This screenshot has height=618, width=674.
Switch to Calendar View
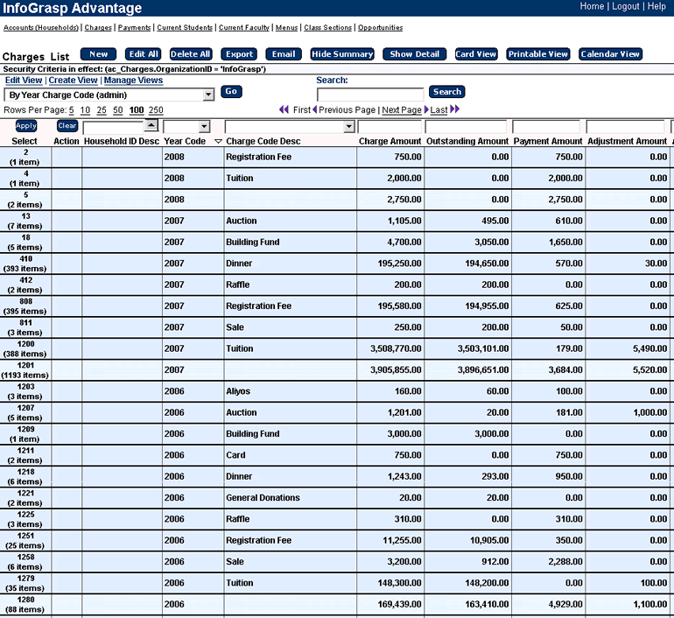pos(610,54)
